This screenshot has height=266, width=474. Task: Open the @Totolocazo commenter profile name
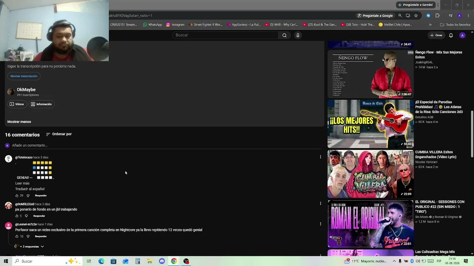click(24, 157)
